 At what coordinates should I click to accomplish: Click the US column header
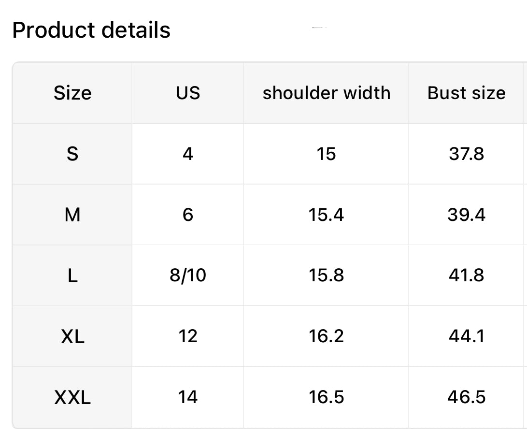tap(188, 93)
